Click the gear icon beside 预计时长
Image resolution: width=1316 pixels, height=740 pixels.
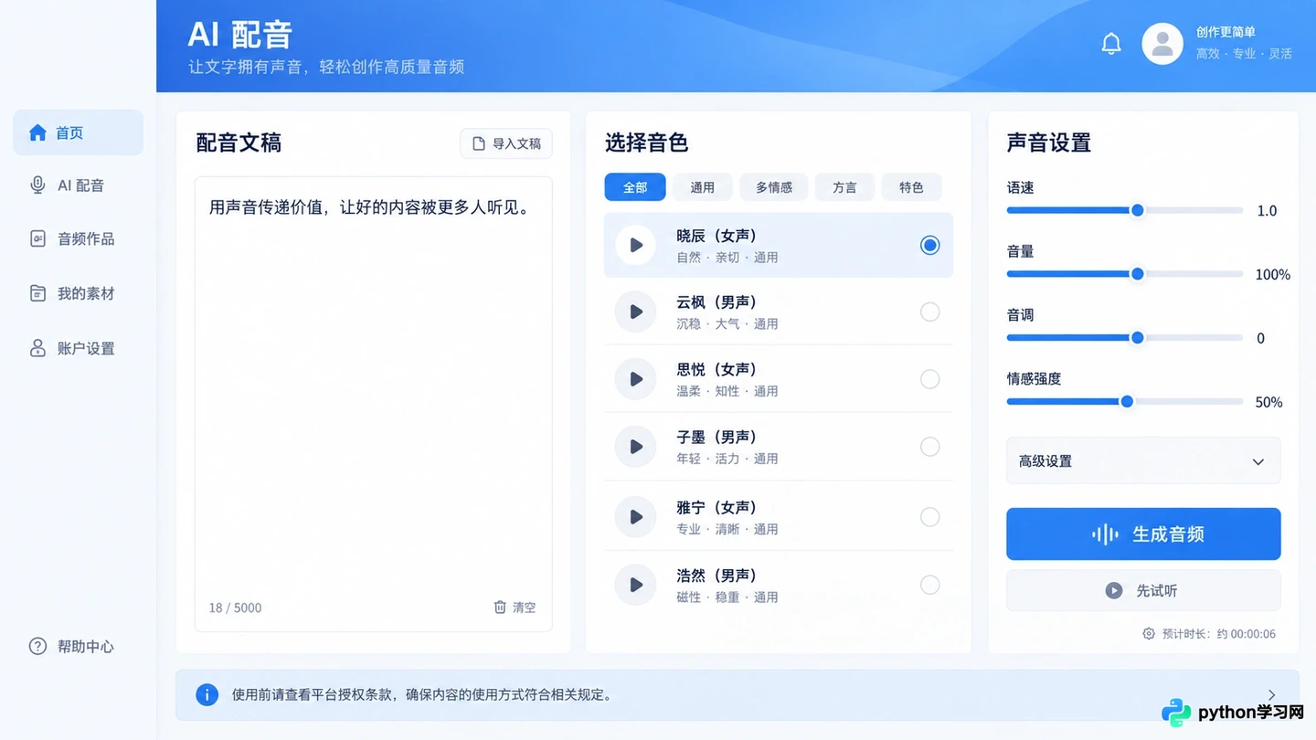coord(1149,633)
